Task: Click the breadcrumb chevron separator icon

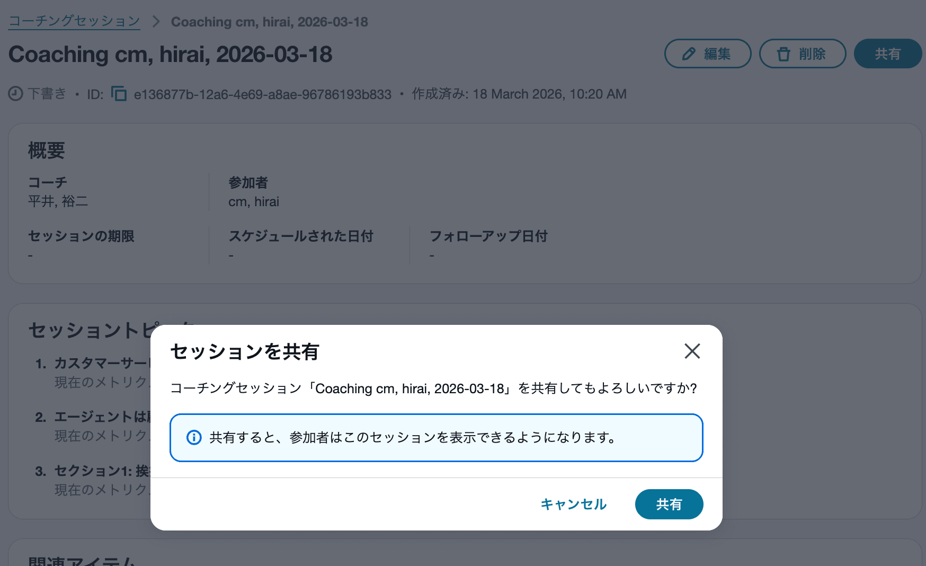Action: [x=156, y=22]
